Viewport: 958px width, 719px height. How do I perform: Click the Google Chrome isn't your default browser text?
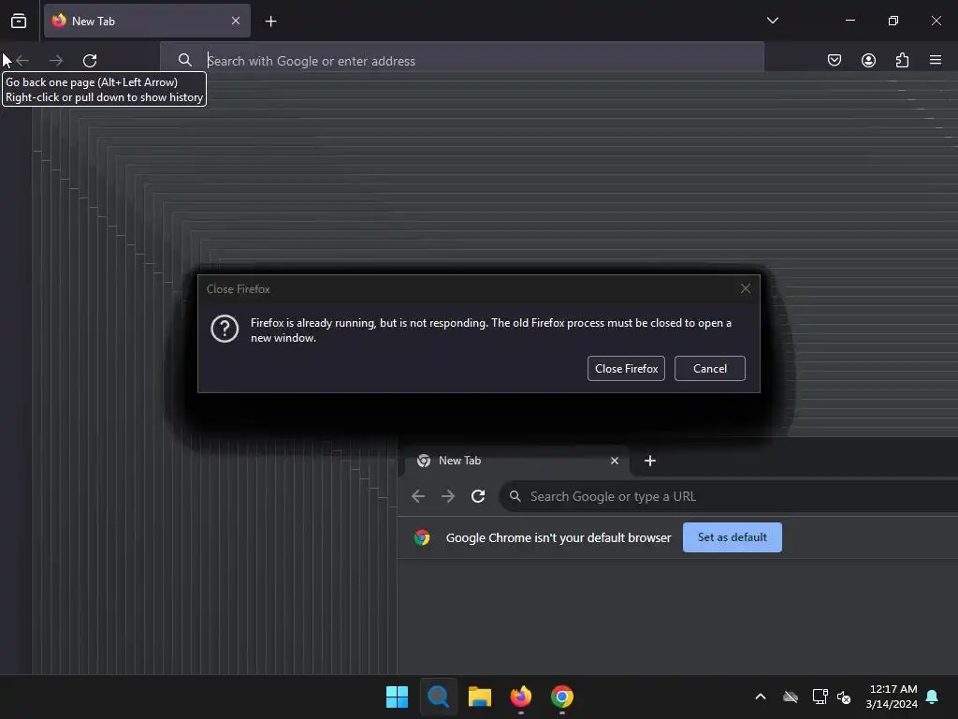559,537
